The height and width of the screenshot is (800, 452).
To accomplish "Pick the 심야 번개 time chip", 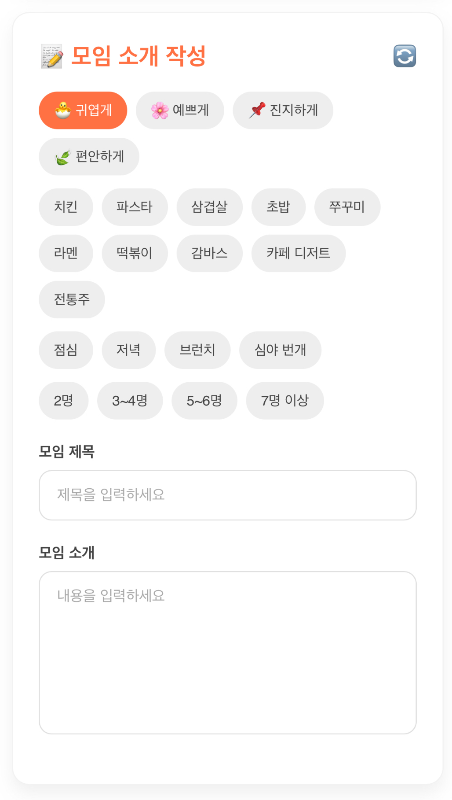I will click(281, 350).
